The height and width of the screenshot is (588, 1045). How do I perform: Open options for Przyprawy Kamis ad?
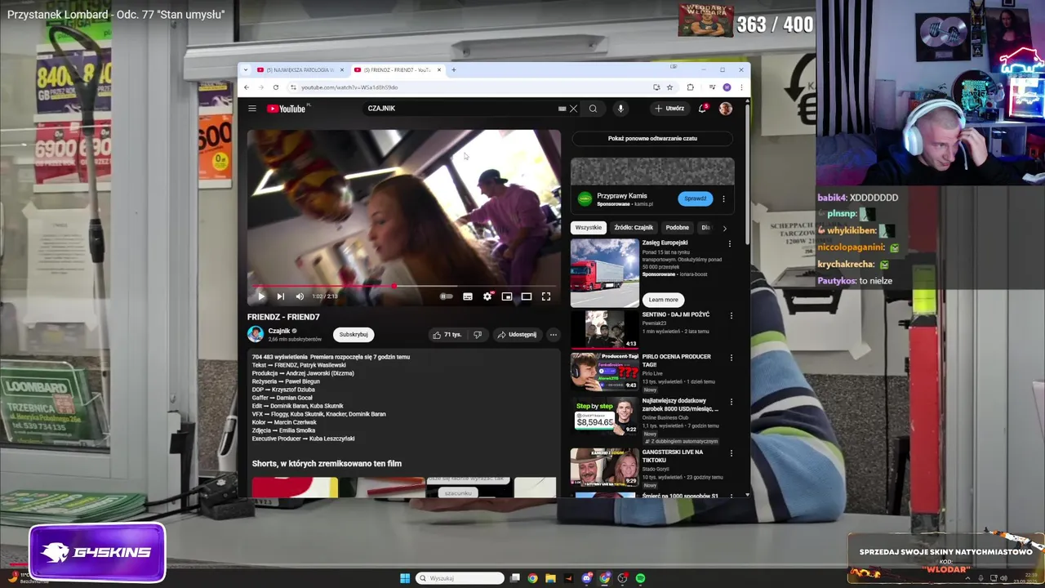click(x=723, y=198)
